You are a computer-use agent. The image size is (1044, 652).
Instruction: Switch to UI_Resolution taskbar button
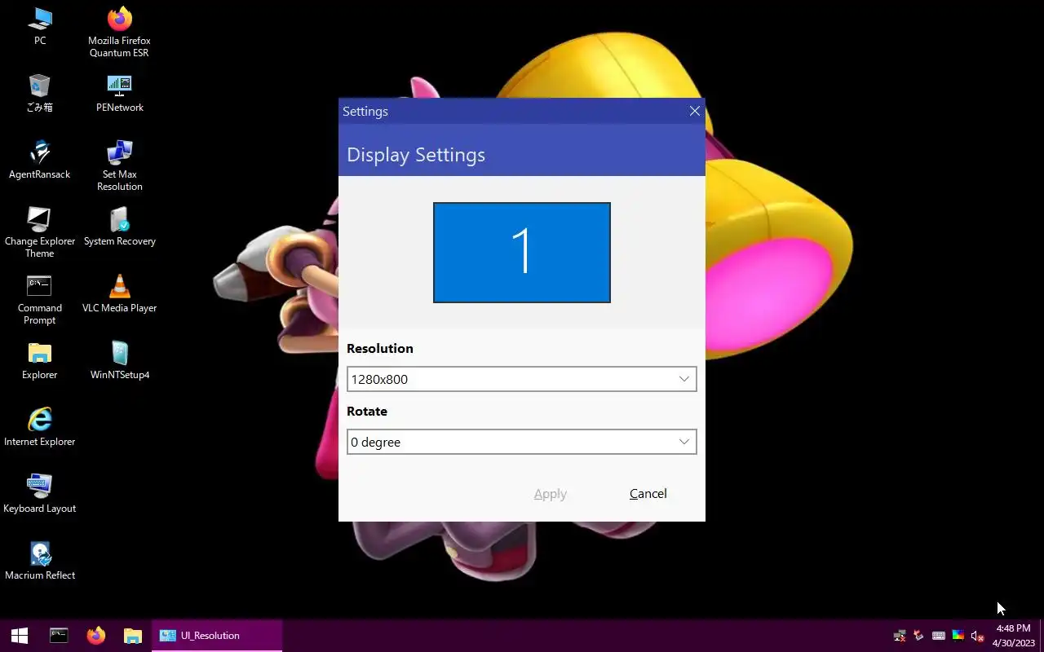coord(217,636)
